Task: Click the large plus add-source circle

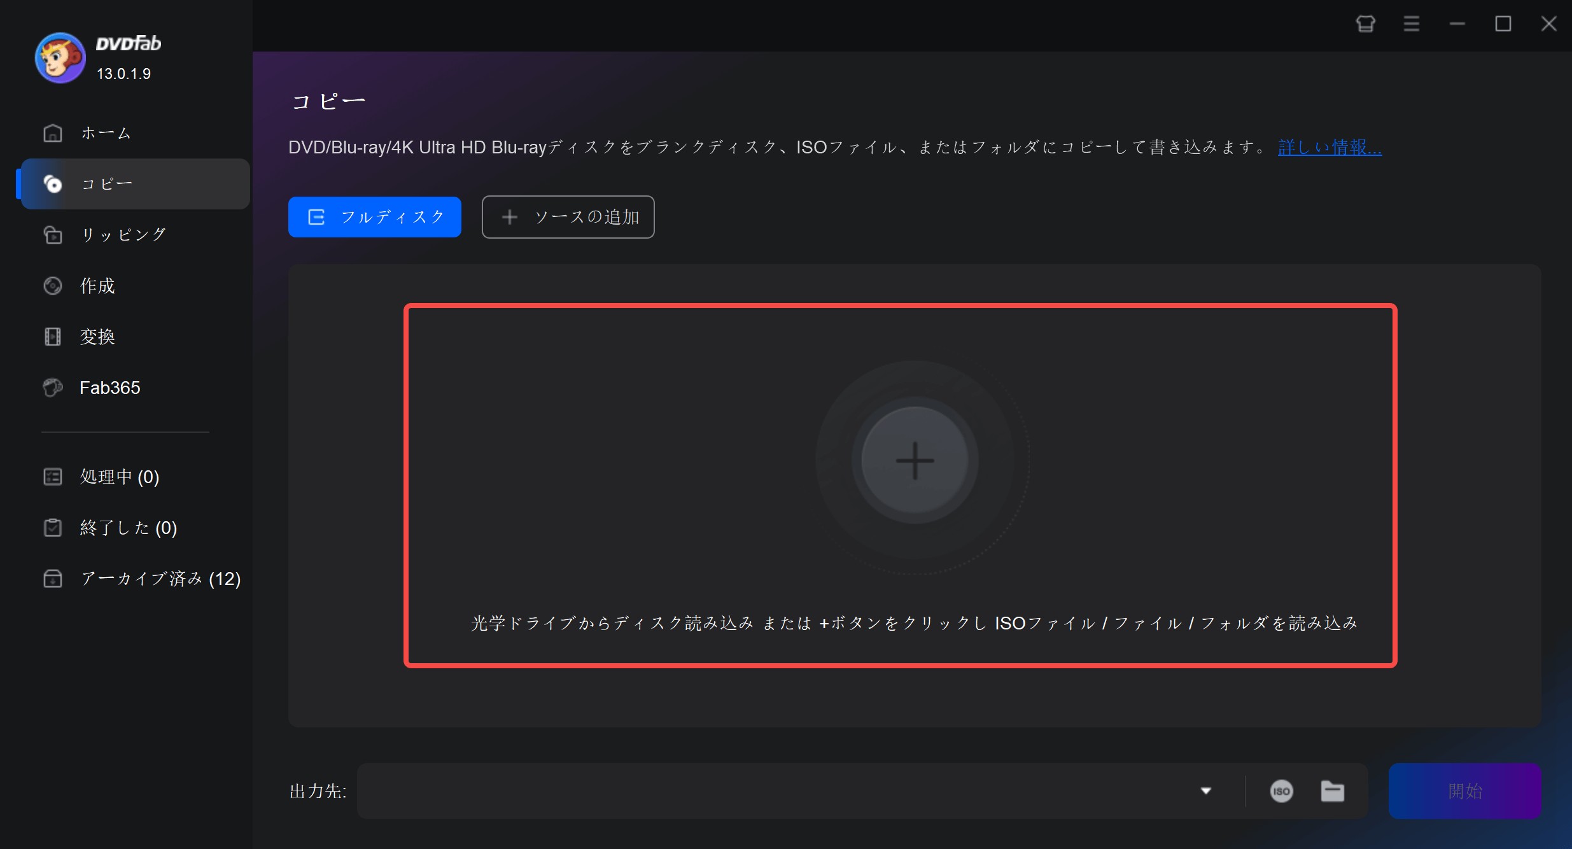Action: coord(915,460)
